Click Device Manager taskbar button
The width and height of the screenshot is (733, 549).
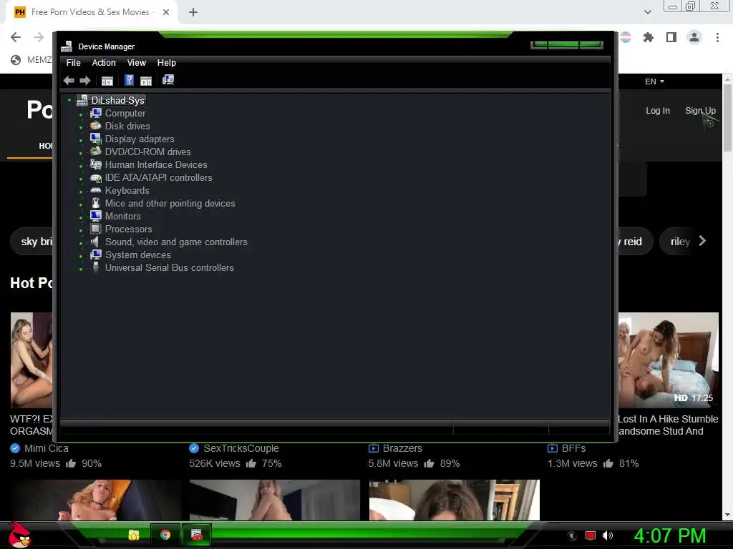click(196, 535)
